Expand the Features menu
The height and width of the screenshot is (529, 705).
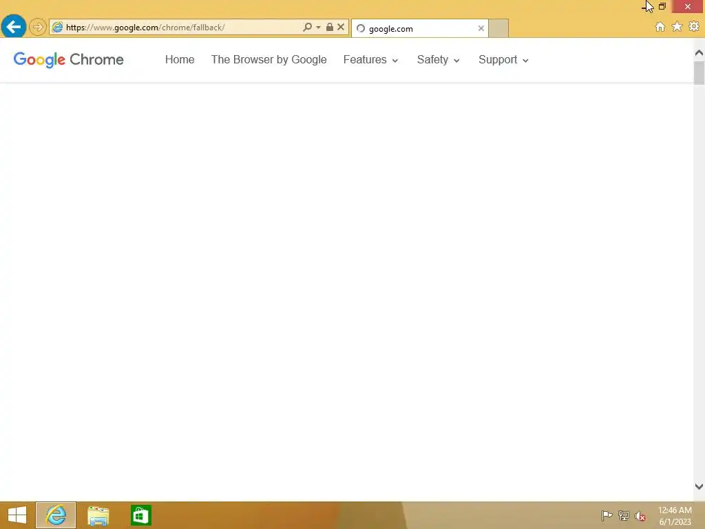[370, 59]
